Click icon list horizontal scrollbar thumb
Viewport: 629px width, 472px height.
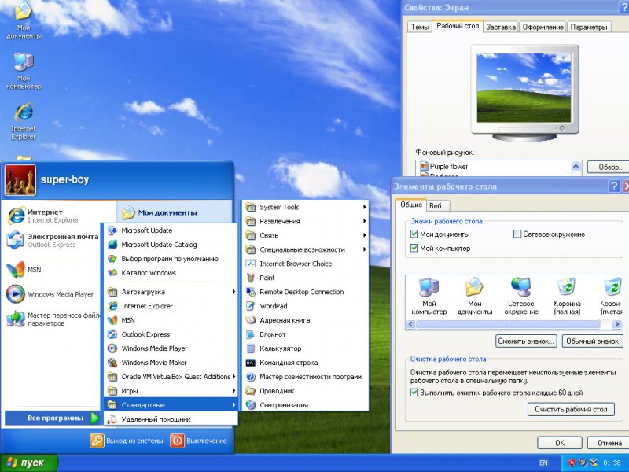tap(508, 324)
